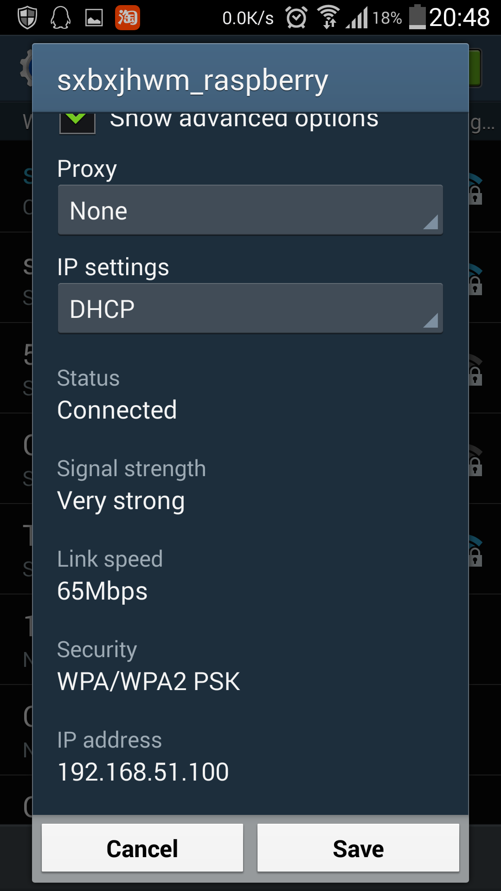Image resolution: width=501 pixels, height=891 pixels.
Task: Tap the Link speed 65Mbps value
Action: (103, 591)
